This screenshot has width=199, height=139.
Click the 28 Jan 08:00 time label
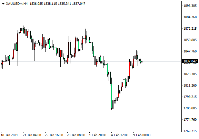point(76,135)
